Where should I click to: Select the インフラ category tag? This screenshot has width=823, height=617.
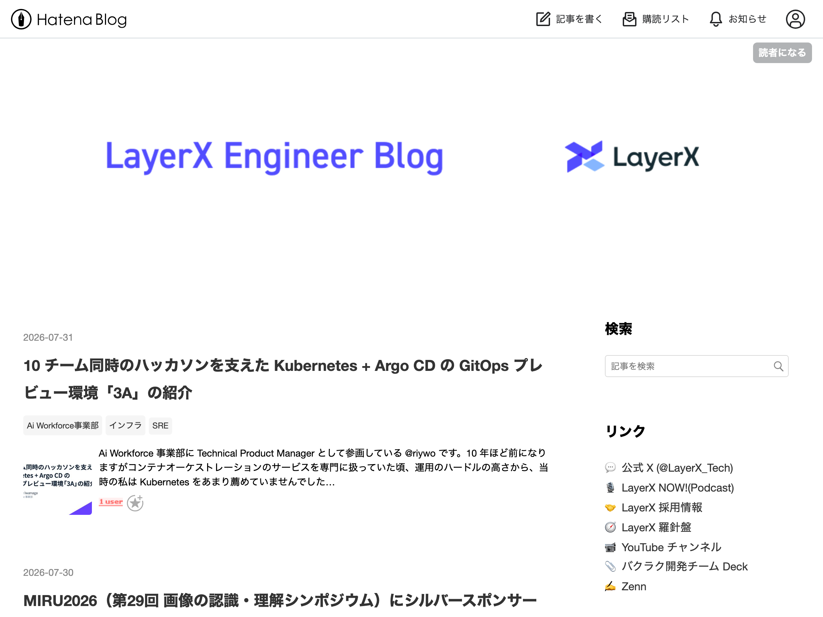point(126,425)
